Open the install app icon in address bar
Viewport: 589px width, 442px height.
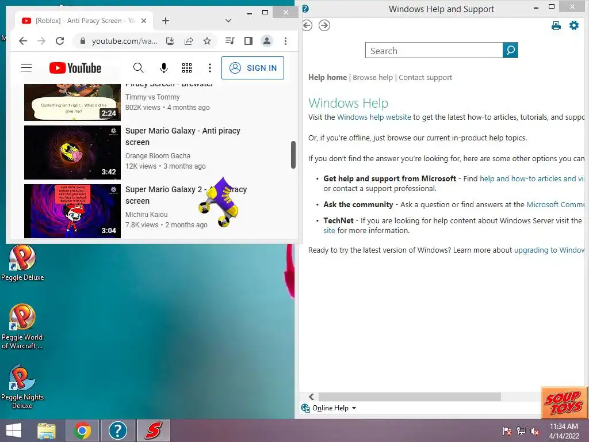pos(170,41)
